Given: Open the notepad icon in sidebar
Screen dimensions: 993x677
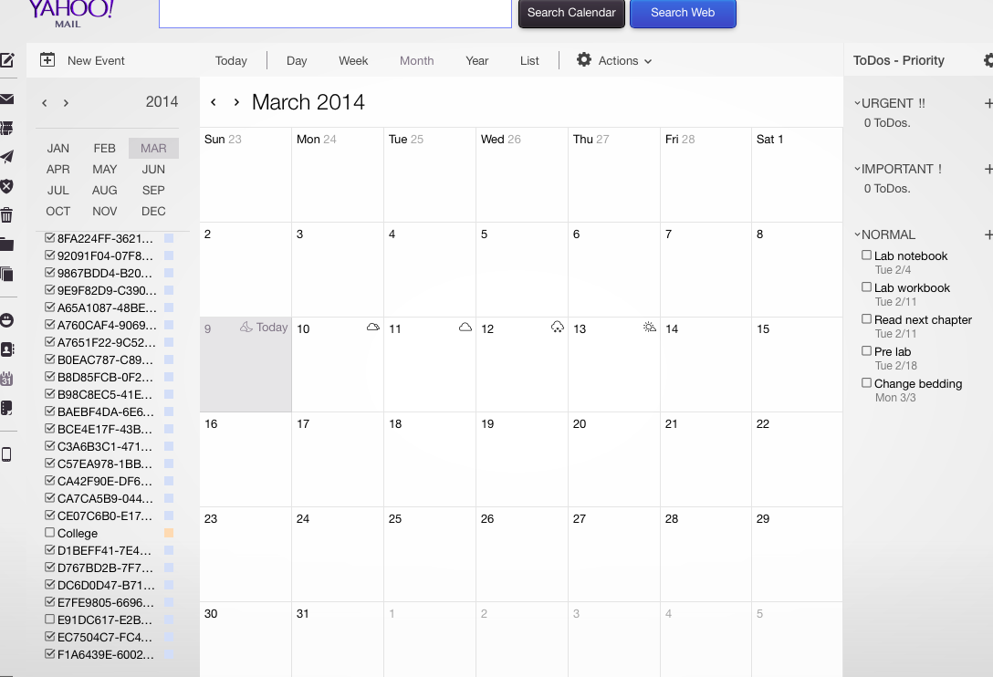Looking at the screenshot, I should [6, 408].
